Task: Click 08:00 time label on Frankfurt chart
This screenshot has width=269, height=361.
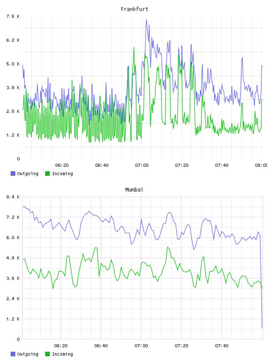Action: point(261,165)
